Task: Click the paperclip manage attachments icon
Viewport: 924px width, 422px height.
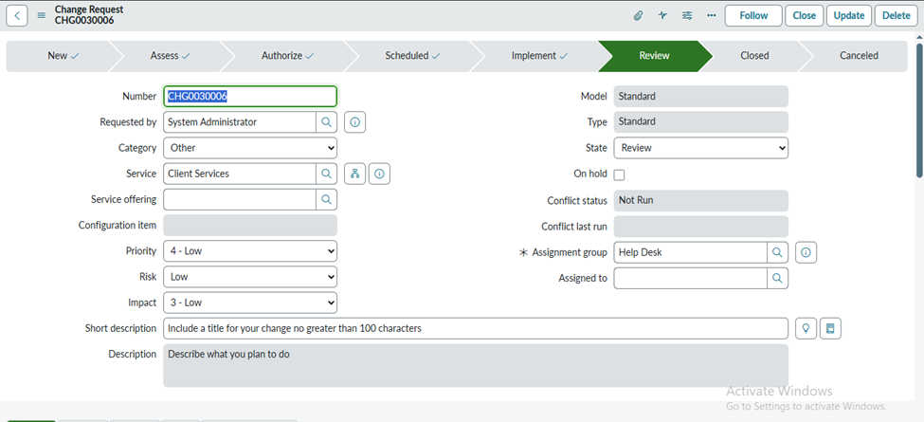Action: pos(639,16)
